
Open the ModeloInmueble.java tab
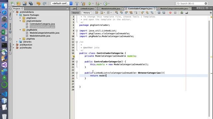[111, 9]
